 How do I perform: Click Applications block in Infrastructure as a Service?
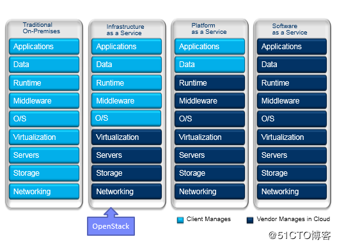pyautogui.click(x=127, y=47)
